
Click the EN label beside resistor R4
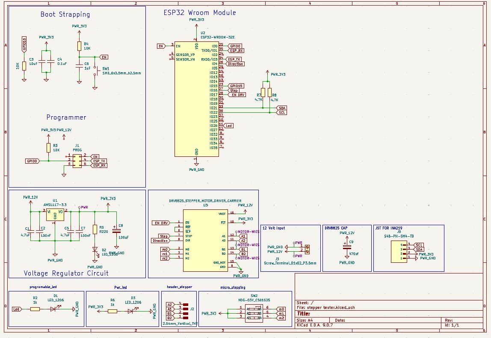[x=104, y=57]
